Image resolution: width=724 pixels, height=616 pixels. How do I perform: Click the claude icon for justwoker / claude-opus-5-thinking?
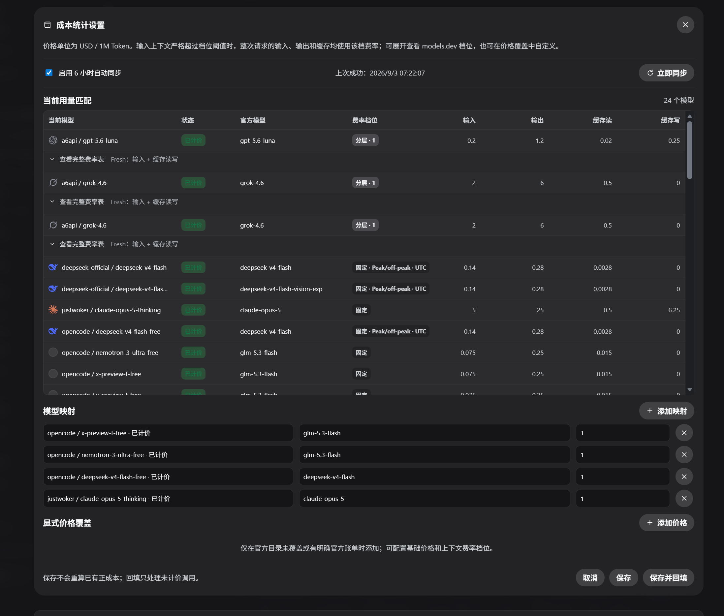click(53, 310)
